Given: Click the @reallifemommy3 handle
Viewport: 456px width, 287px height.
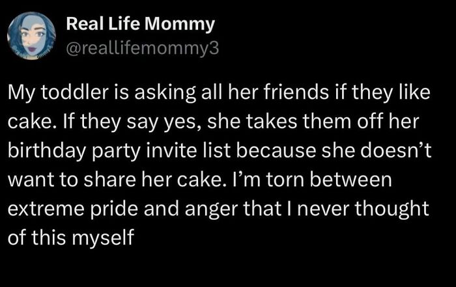Looking at the screenshot, I should click(136, 48).
